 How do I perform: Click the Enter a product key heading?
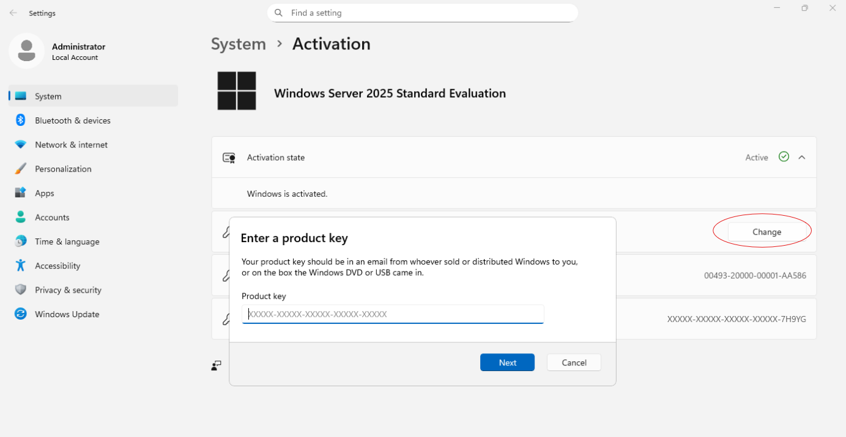pyautogui.click(x=294, y=238)
